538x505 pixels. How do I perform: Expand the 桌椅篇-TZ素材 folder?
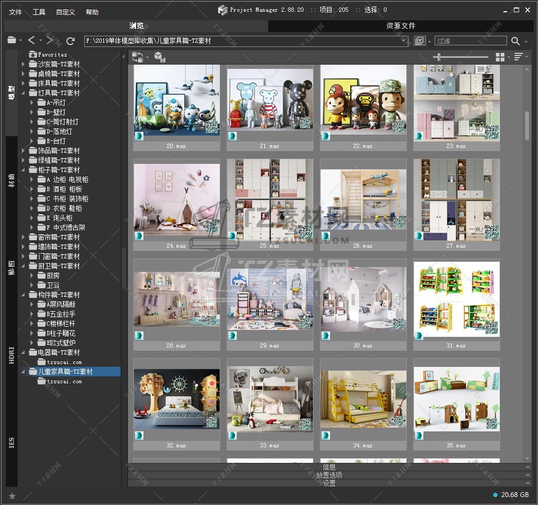pos(23,74)
